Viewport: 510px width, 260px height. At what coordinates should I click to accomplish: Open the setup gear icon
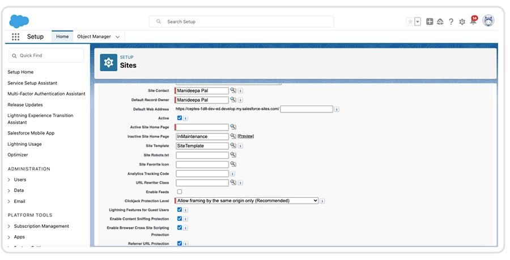(462, 21)
